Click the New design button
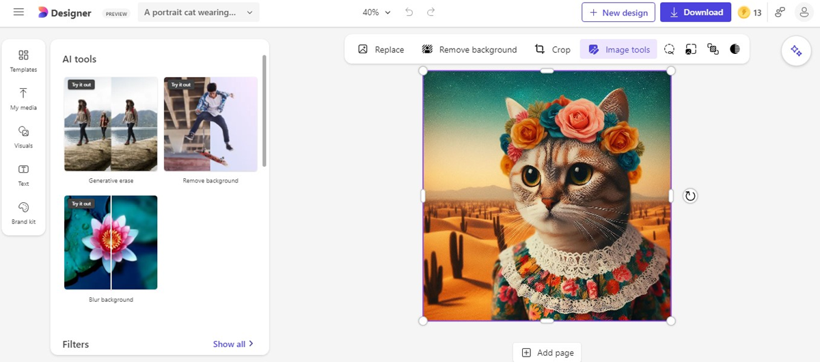 tap(618, 12)
